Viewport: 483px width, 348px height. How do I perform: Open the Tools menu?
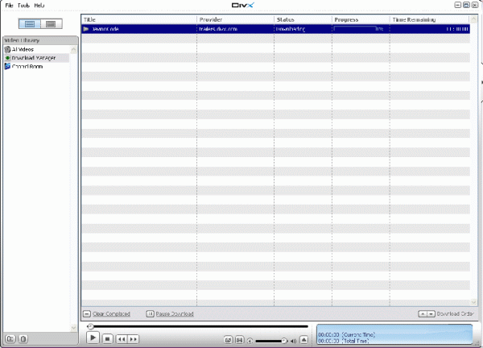click(x=23, y=6)
